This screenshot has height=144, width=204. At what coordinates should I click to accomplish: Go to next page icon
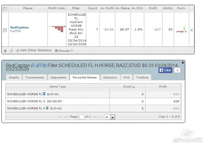95,117
